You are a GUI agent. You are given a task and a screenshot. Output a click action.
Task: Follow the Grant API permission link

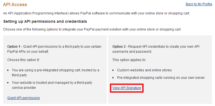click(x=24, y=98)
